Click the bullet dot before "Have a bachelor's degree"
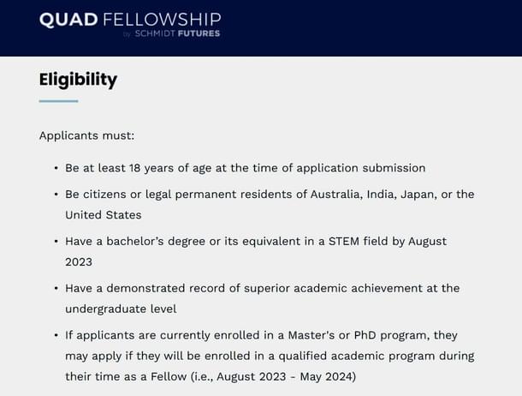The image size is (522, 396). click(56, 242)
